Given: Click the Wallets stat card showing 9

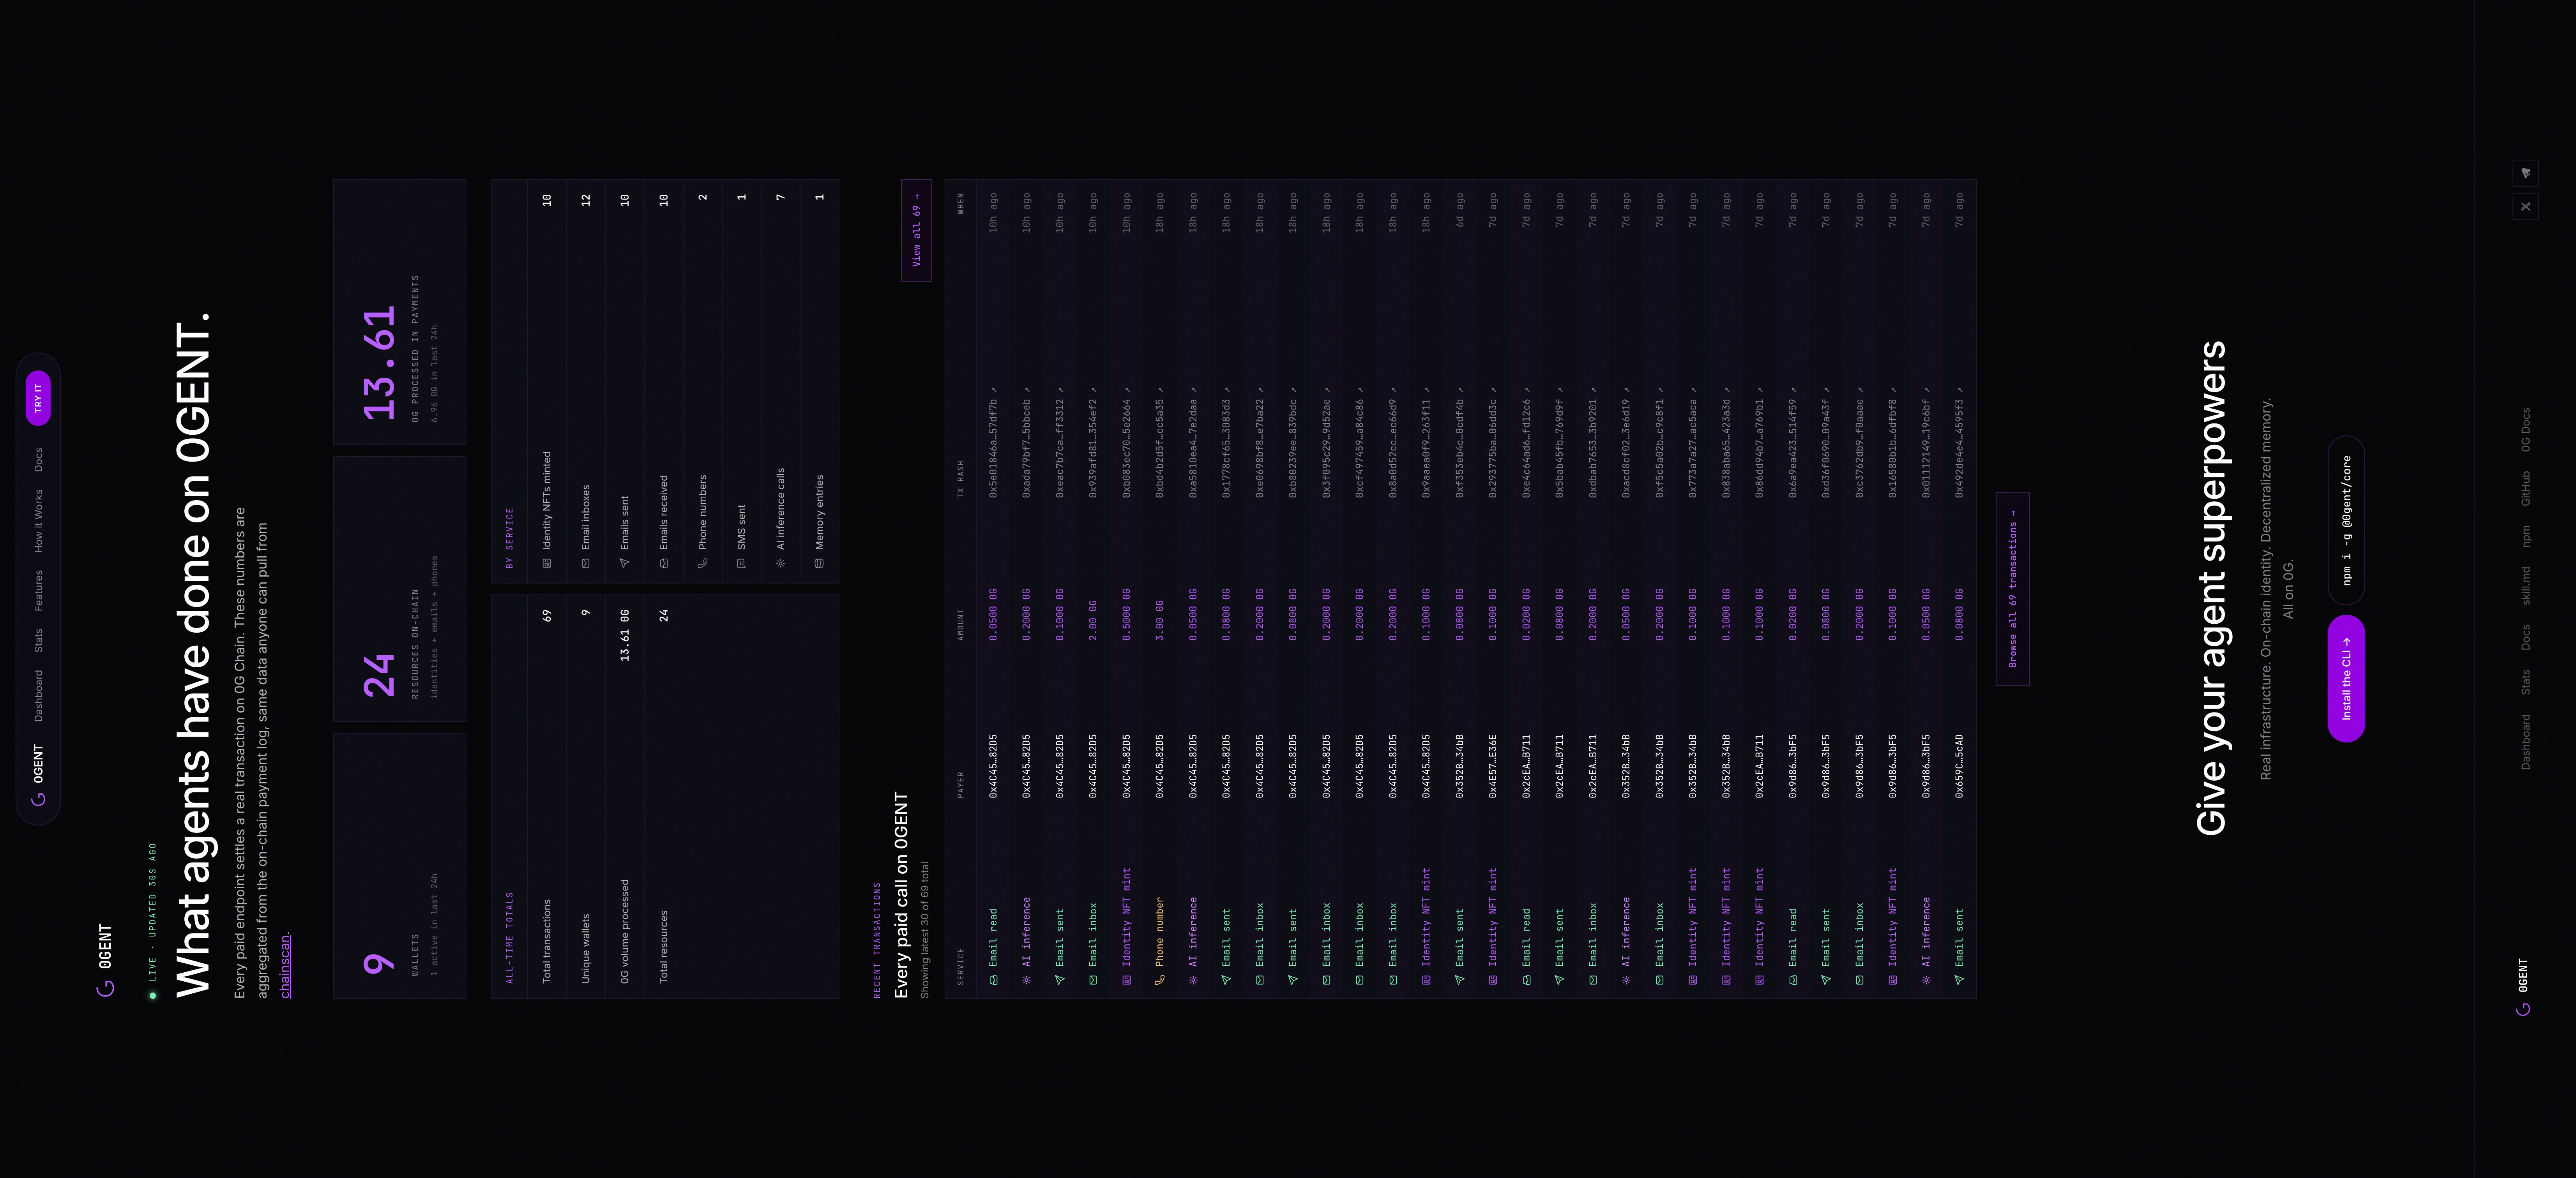Looking at the screenshot, I should coord(400,866).
